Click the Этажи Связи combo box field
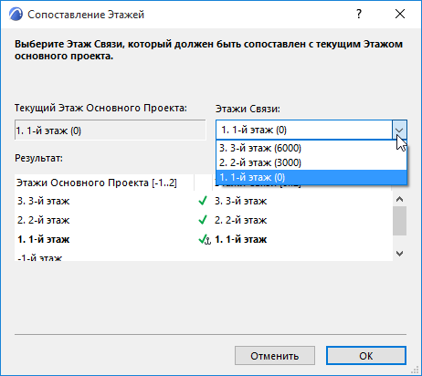The height and width of the screenshot is (376, 422). pos(304,131)
